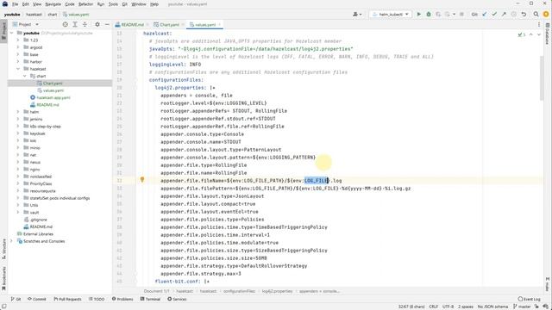
Task: Push commits with the arrow icon
Action: coord(504,15)
